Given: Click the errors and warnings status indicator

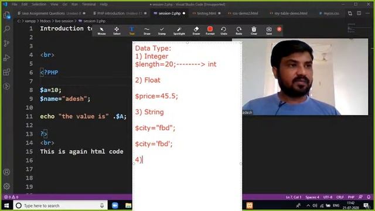Looking at the screenshot, I should 11,197.
